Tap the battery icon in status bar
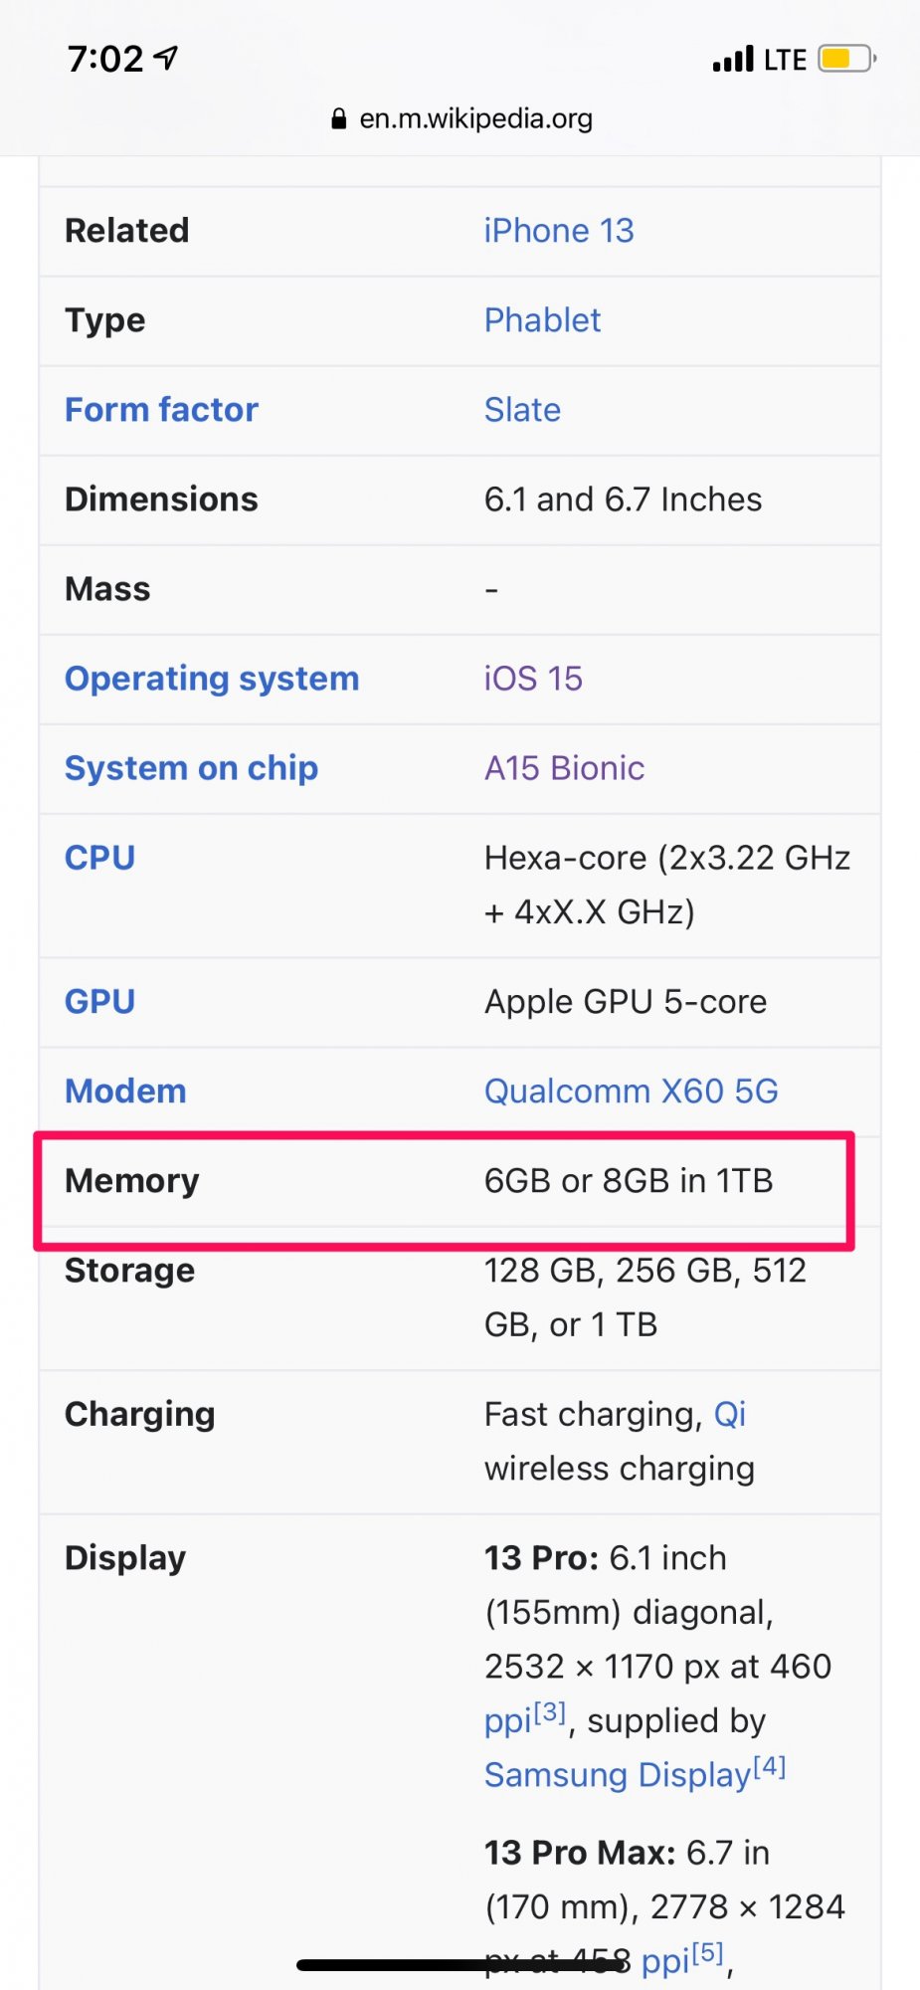This screenshot has height=1990, width=920. (845, 60)
